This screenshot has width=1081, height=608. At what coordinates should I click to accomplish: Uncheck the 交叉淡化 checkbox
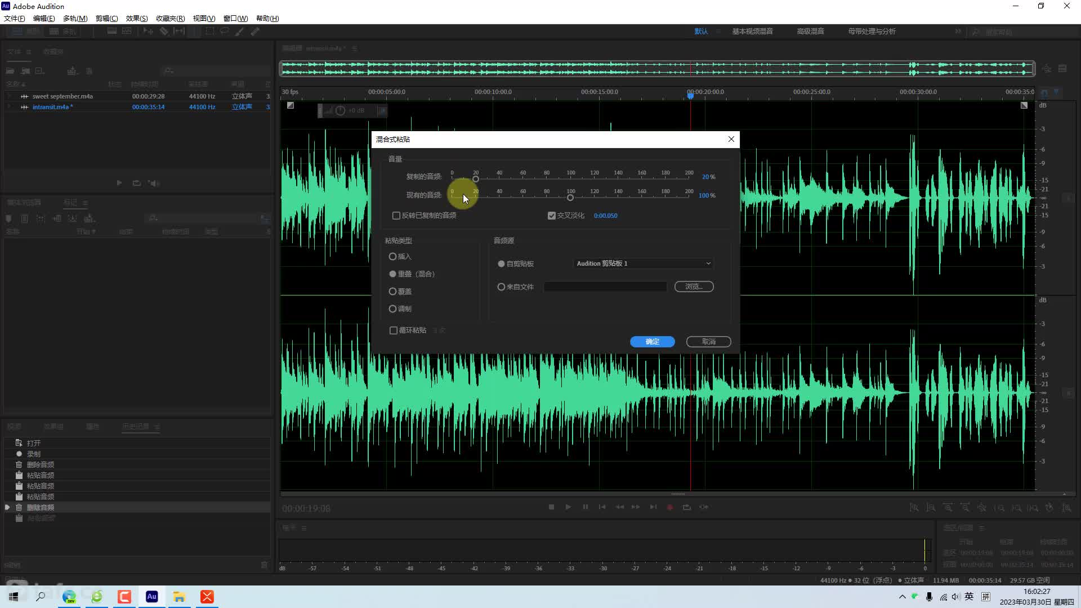pos(552,216)
